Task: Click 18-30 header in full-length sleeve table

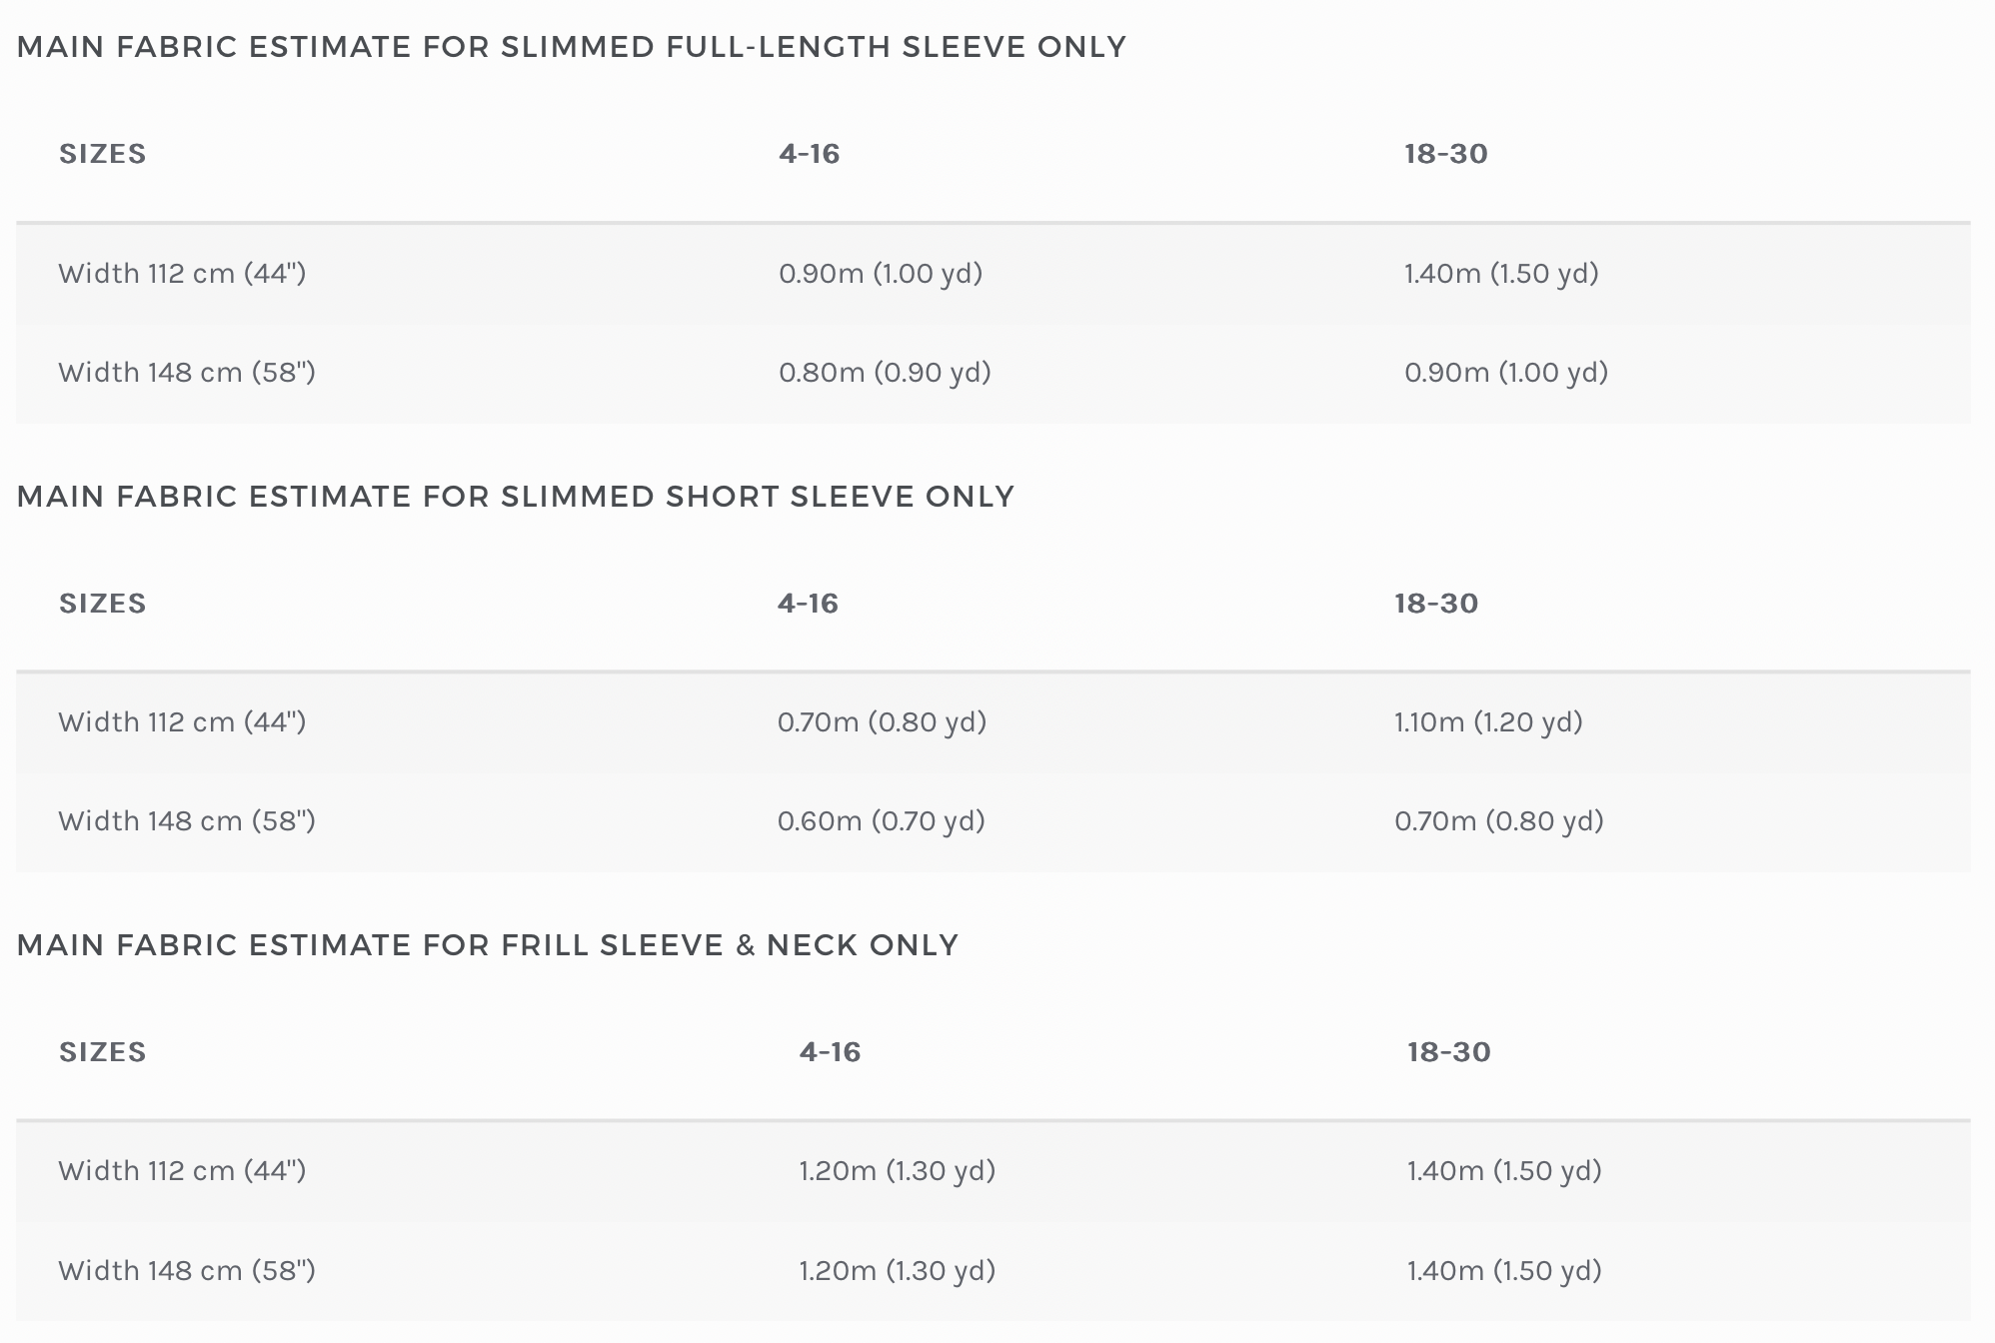Action: tap(1446, 154)
